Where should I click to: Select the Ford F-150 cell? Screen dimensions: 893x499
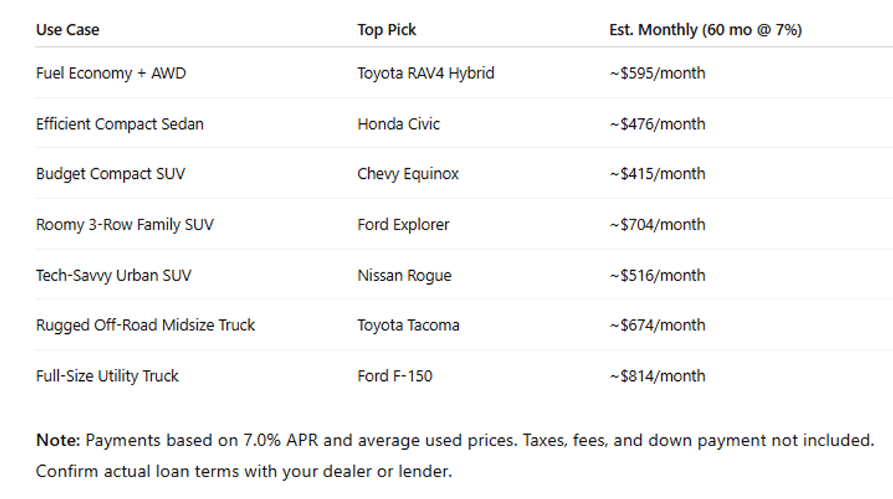point(394,376)
